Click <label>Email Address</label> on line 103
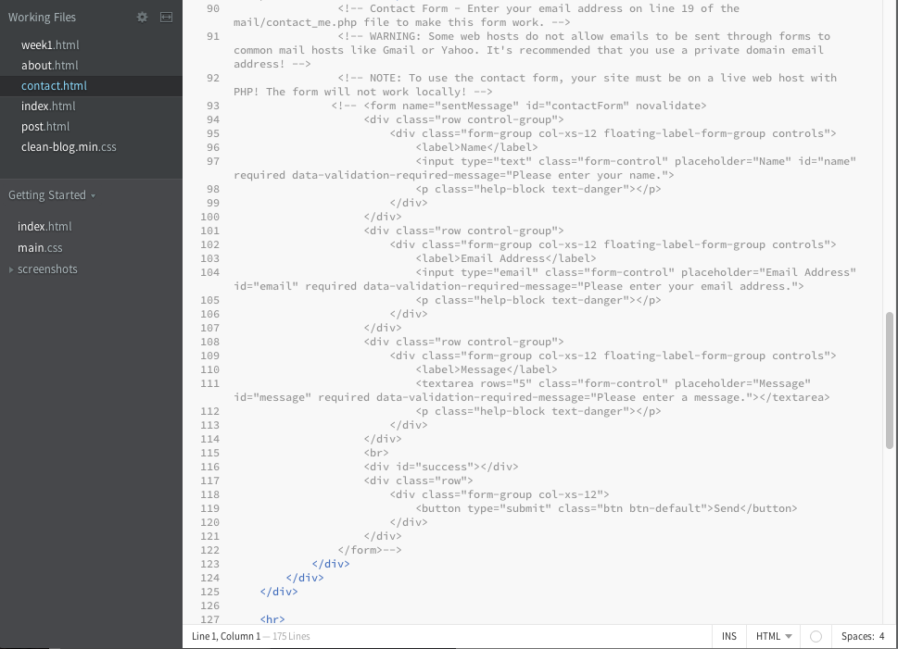The image size is (898, 649). coord(506,258)
